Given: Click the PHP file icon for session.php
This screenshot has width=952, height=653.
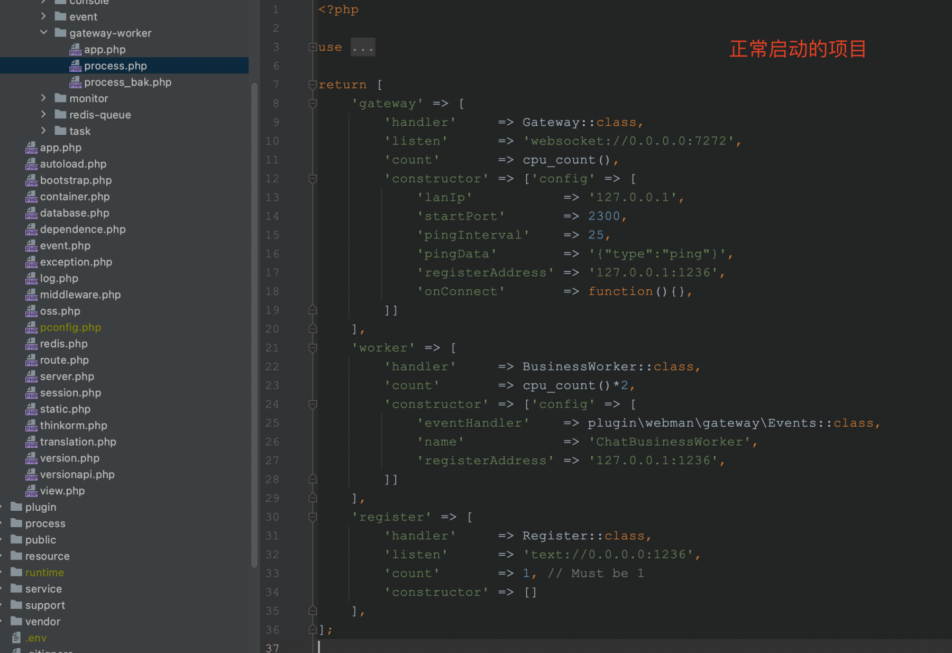Looking at the screenshot, I should click(x=31, y=393).
